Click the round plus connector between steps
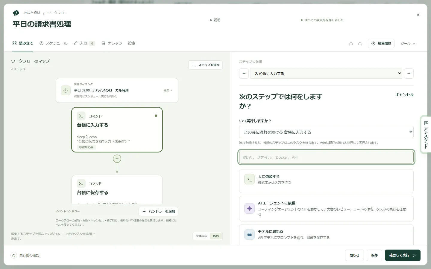This screenshot has height=269, width=431. 117,159
